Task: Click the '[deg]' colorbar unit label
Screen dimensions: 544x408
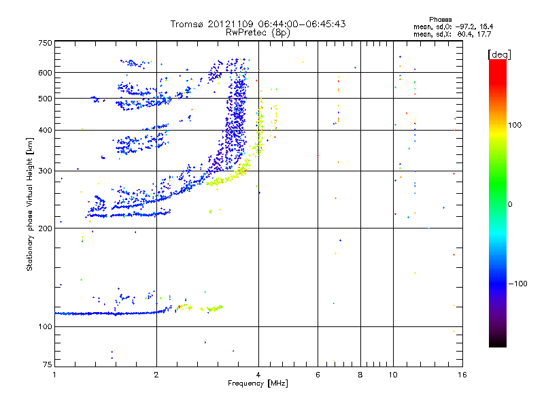Action: (499, 54)
